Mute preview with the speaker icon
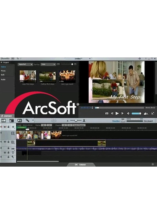 point(128,114)
